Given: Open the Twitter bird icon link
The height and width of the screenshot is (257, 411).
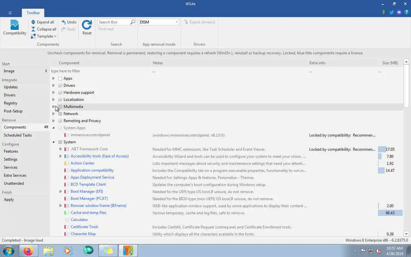Looking at the screenshot, I should [391, 12].
